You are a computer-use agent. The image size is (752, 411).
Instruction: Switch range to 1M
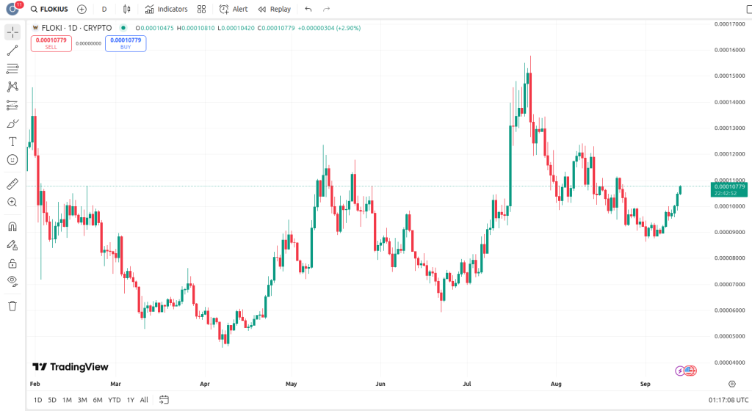67,400
